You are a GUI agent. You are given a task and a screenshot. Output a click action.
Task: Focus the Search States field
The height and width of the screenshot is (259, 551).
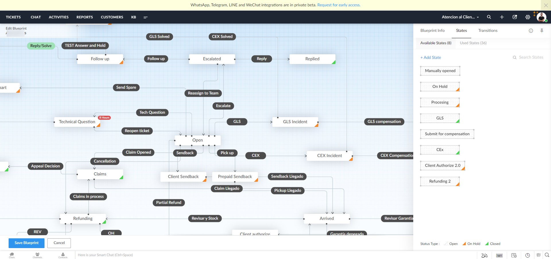pyautogui.click(x=531, y=57)
